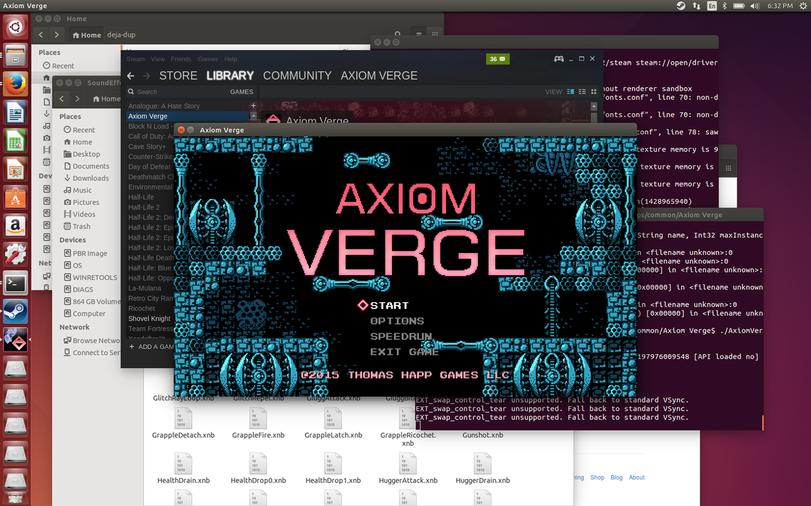Image resolution: width=811 pixels, height=506 pixels.
Task: Click the Steam Big Picture controller icon
Action: coord(559,59)
